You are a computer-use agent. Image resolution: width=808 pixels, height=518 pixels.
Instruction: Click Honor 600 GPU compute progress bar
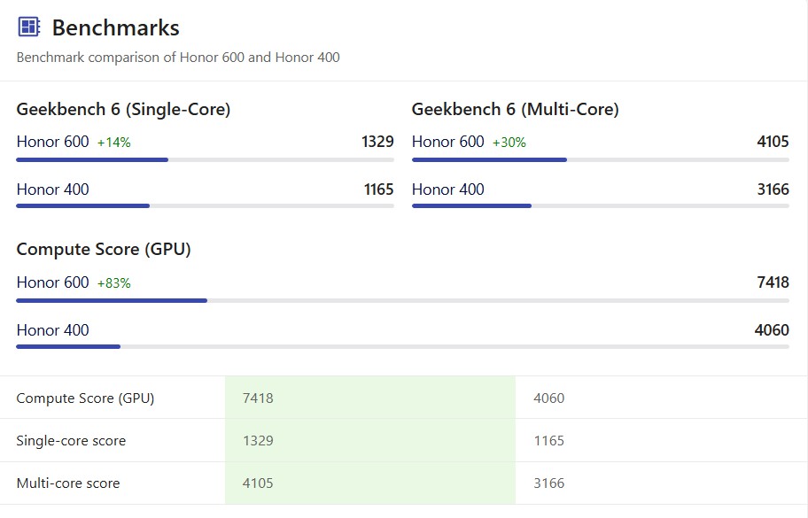pyautogui.click(x=402, y=300)
